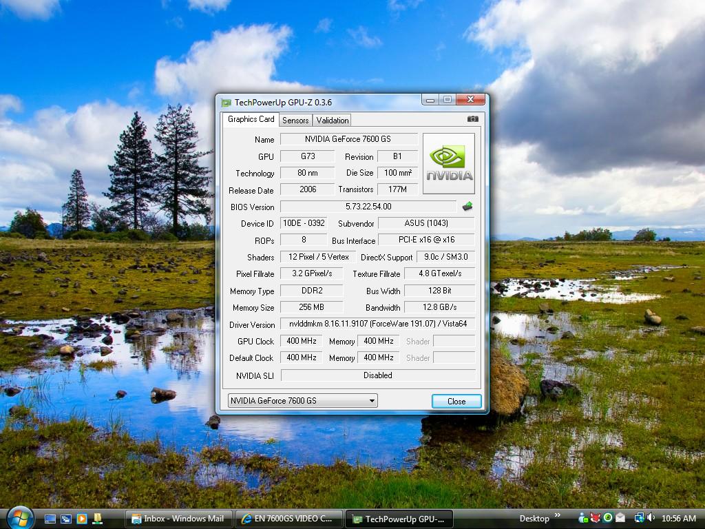Click the Texture Fillrate field 4.8 GTexel/s
The height and width of the screenshot is (529, 705).
(440, 273)
